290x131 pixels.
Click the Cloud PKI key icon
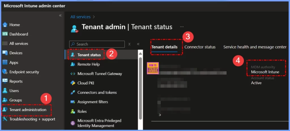click(73, 83)
